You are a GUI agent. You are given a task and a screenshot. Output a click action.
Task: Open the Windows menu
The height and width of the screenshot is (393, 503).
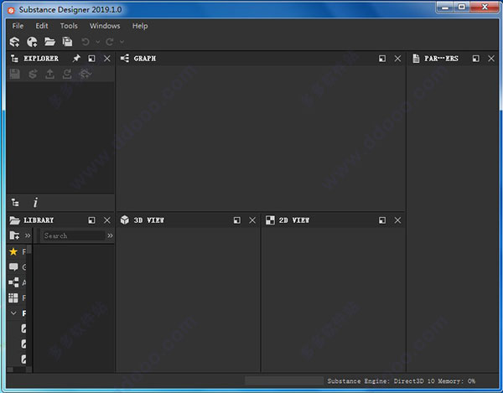pyautogui.click(x=105, y=26)
